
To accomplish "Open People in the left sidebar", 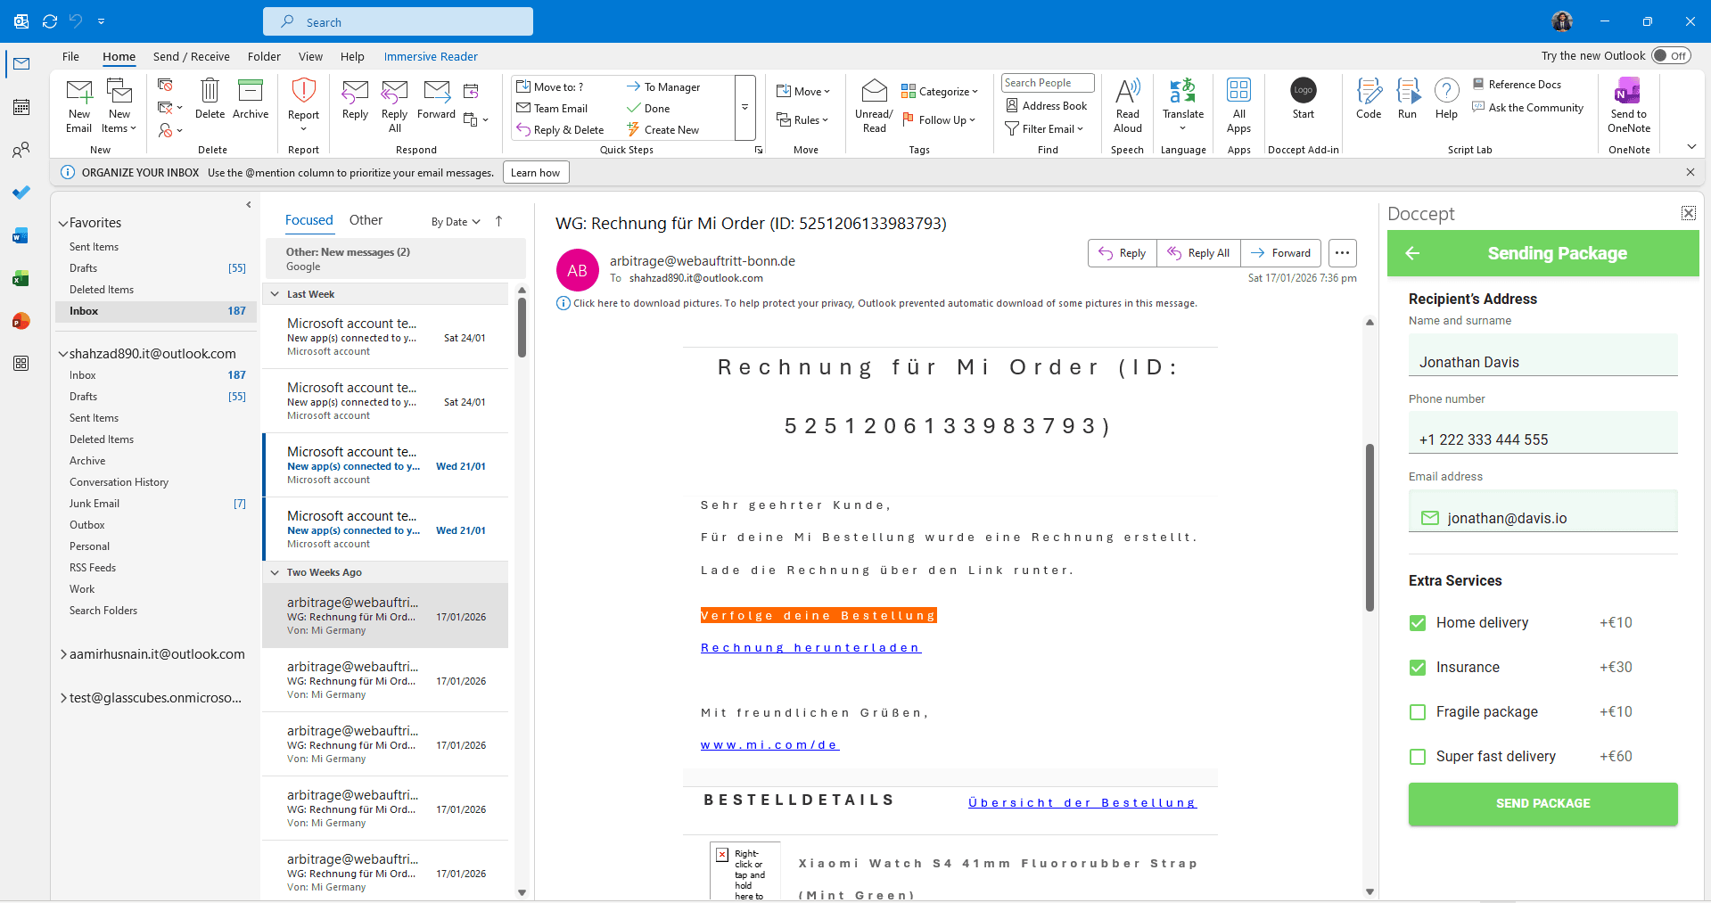I will (x=21, y=150).
